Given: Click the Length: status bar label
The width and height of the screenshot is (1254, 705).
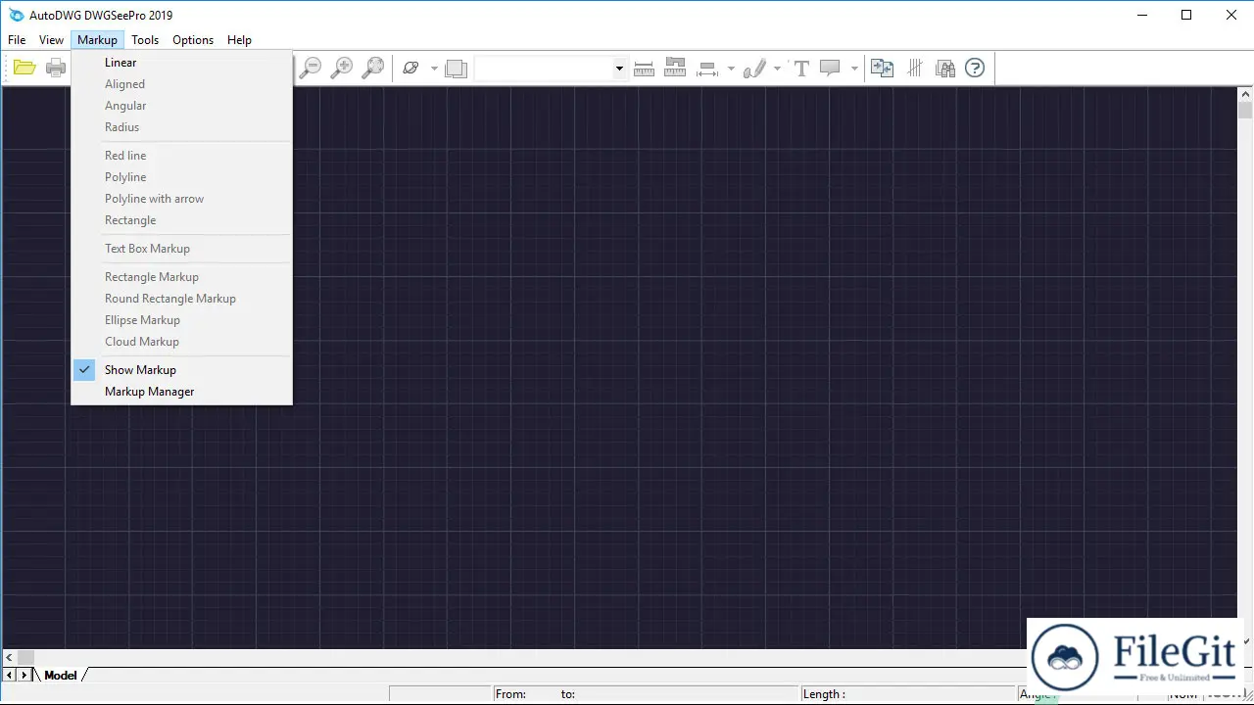Looking at the screenshot, I should [x=824, y=694].
